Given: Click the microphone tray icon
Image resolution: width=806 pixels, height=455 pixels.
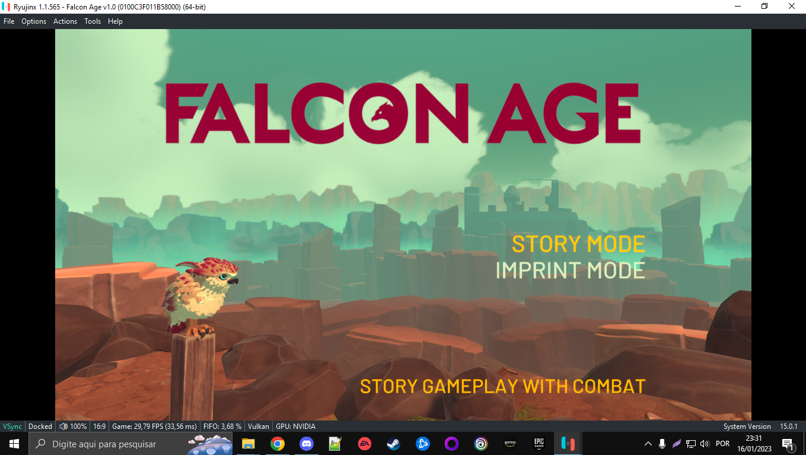Looking at the screenshot, I should (662, 444).
